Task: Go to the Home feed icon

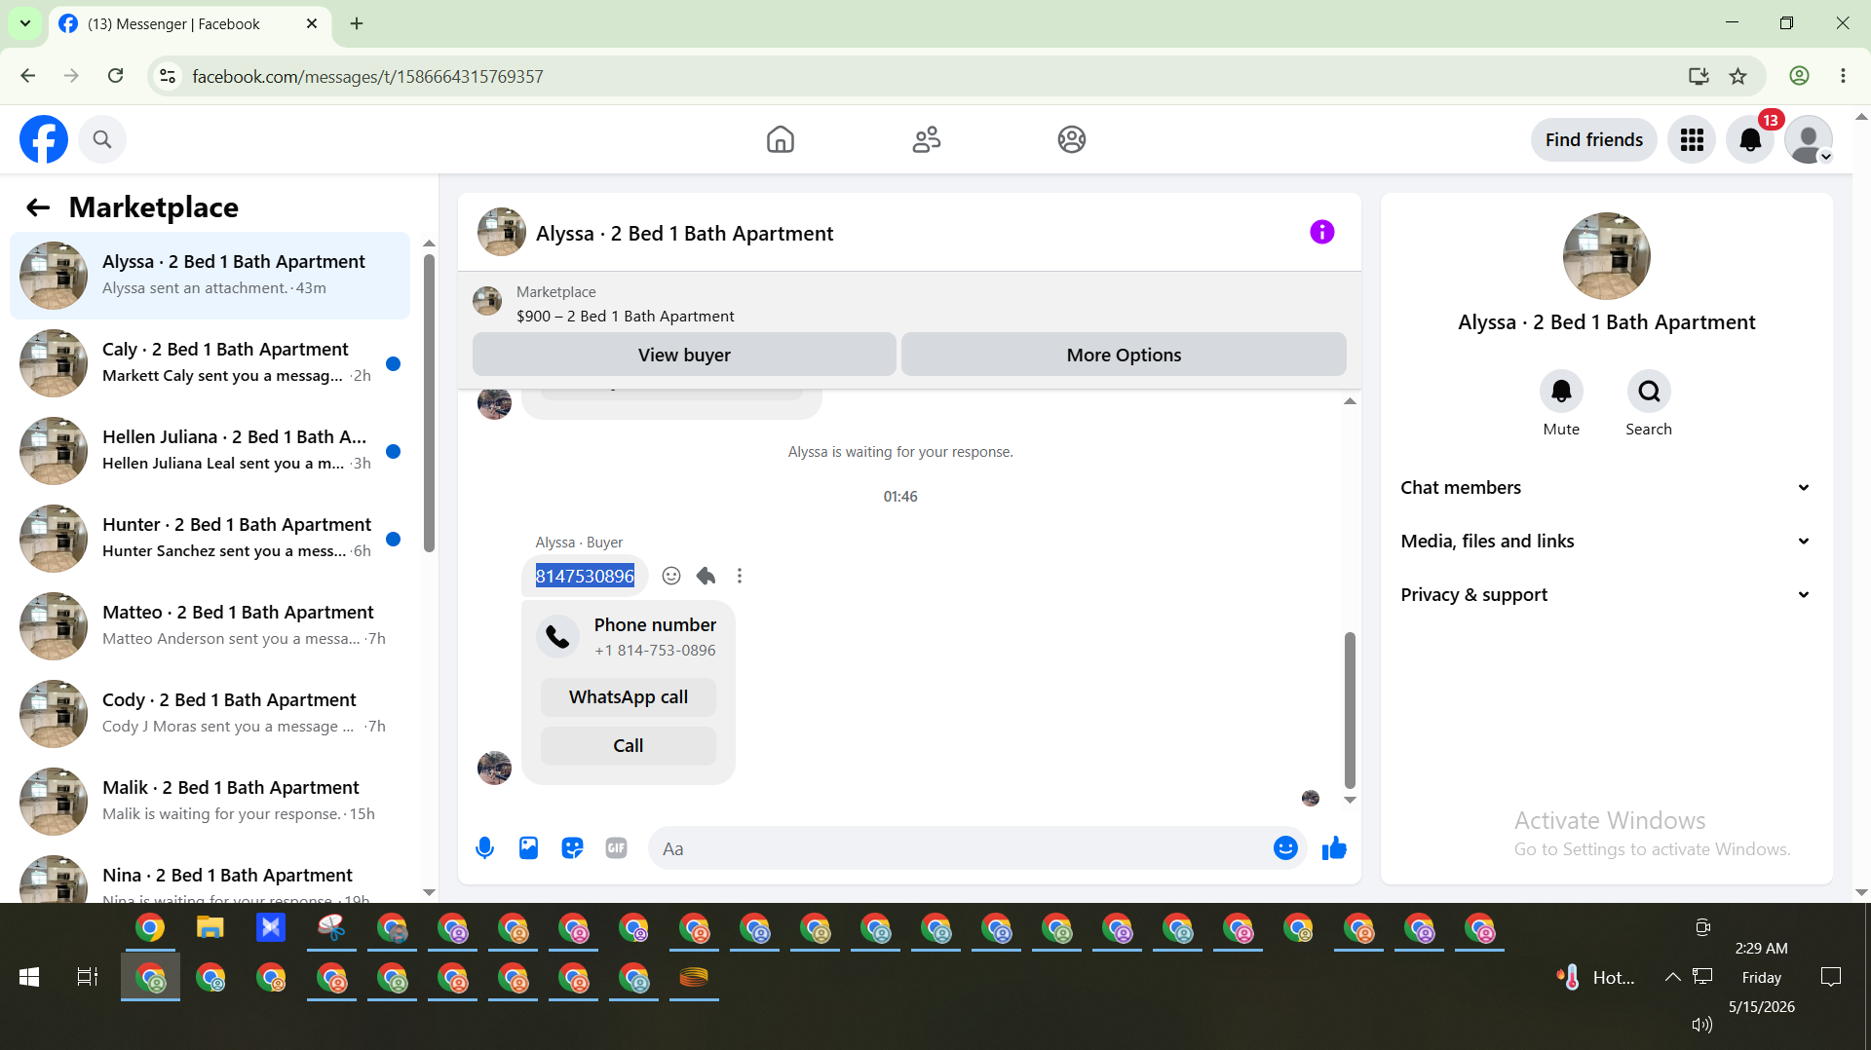Action: [x=780, y=139]
